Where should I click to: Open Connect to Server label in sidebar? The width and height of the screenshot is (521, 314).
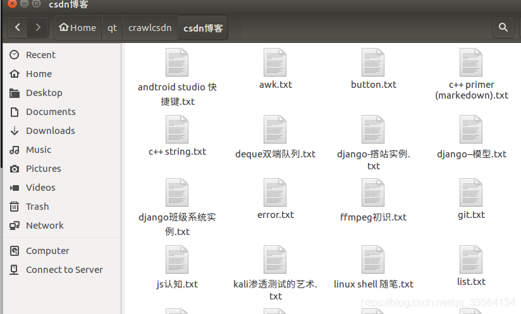[x=64, y=270]
